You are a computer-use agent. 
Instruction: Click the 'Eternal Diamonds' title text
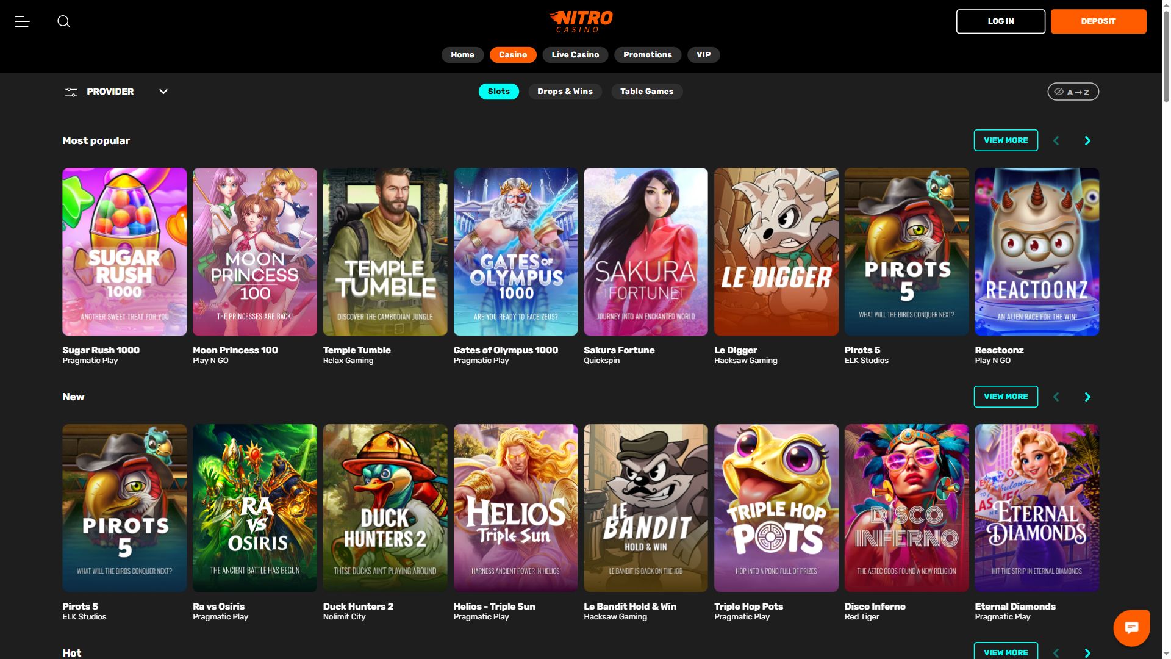click(1015, 607)
